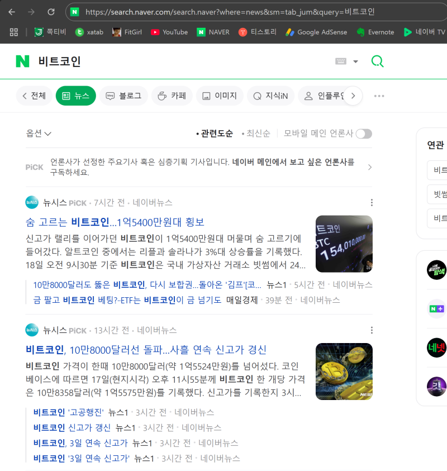The width and height of the screenshot is (447, 471).
Task: Open options menu for the 13시간 전 article
Action: [x=372, y=330]
